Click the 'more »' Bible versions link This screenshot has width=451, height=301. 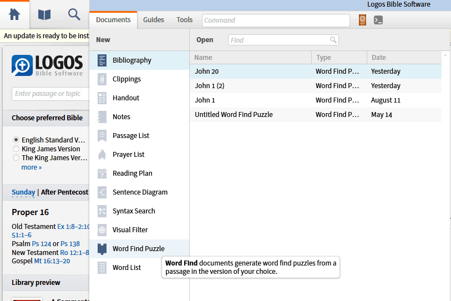(x=31, y=167)
